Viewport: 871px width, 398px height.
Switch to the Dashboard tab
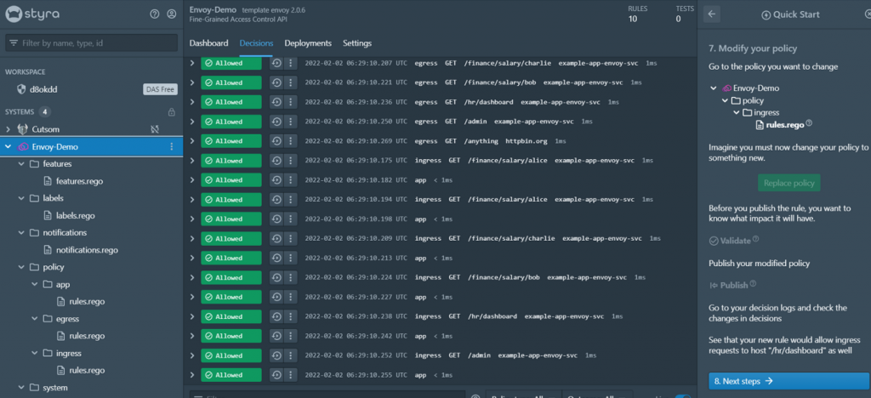coord(209,43)
